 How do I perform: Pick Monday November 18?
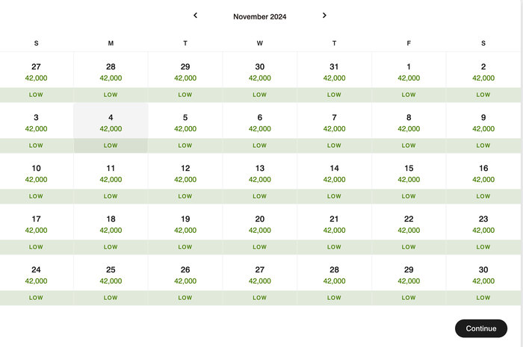(111, 229)
